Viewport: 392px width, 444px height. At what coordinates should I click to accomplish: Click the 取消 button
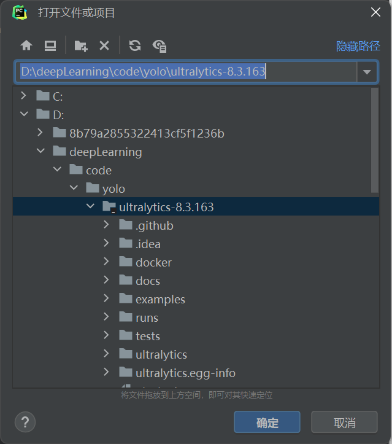[345, 422]
